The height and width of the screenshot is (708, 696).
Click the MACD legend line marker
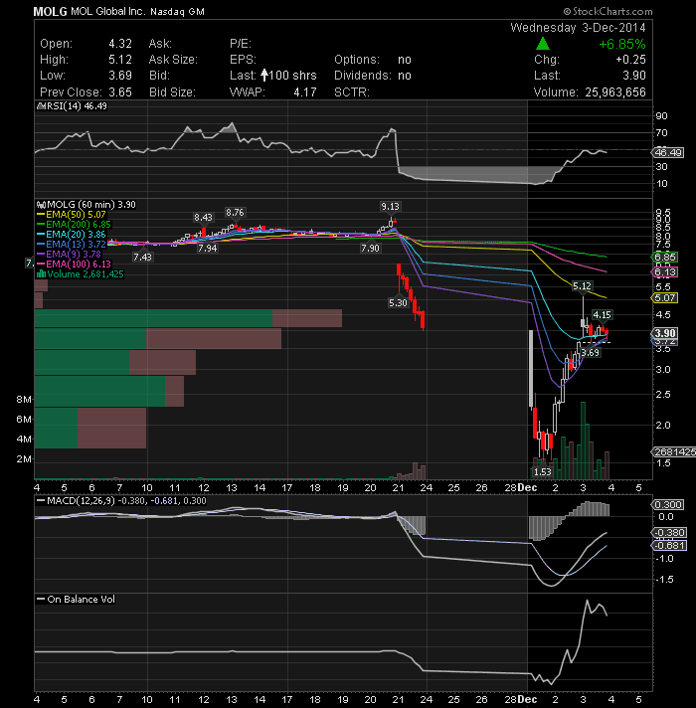(x=41, y=501)
